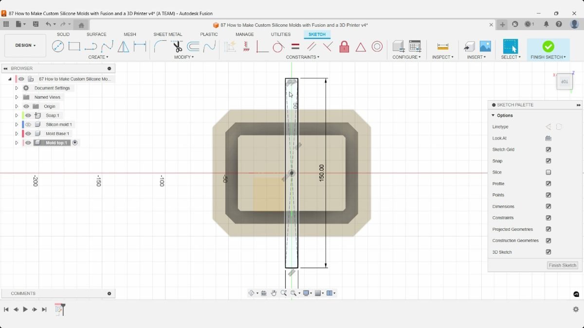The image size is (584, 328).
Task: Open the MODIFY dropdown menu
Action: [x=184, y=57]
